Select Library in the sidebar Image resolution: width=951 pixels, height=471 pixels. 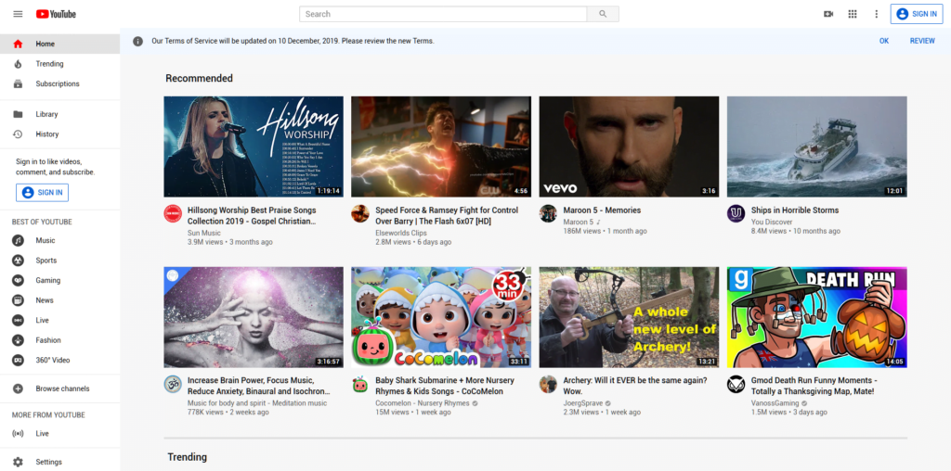(x=59, y=114)
